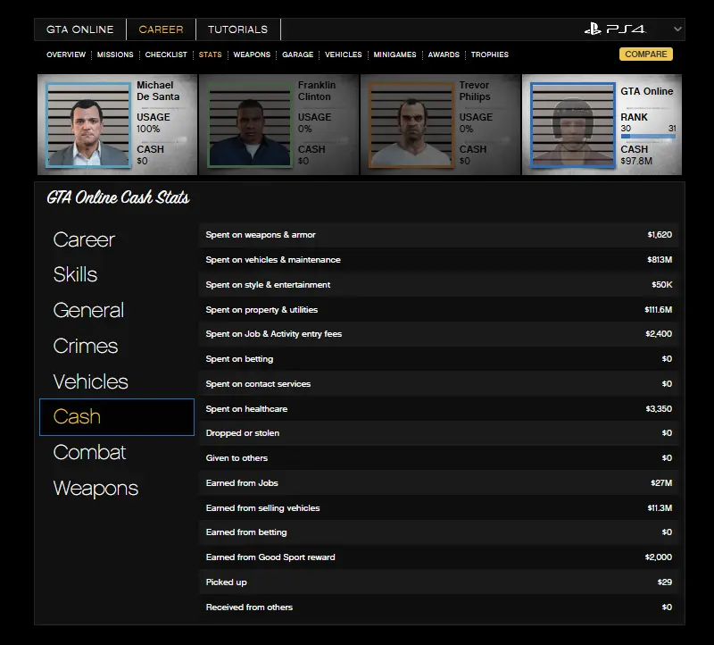Select the Skills stats category
The width and height of the screenshot is (714, 645).
pos(75,275)
